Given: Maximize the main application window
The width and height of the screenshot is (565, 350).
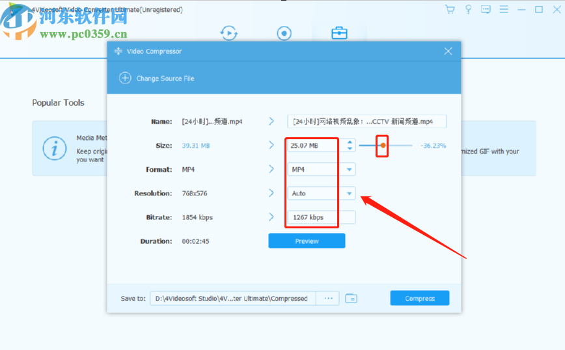Looking at the screenshot, I should coord(539,9).
